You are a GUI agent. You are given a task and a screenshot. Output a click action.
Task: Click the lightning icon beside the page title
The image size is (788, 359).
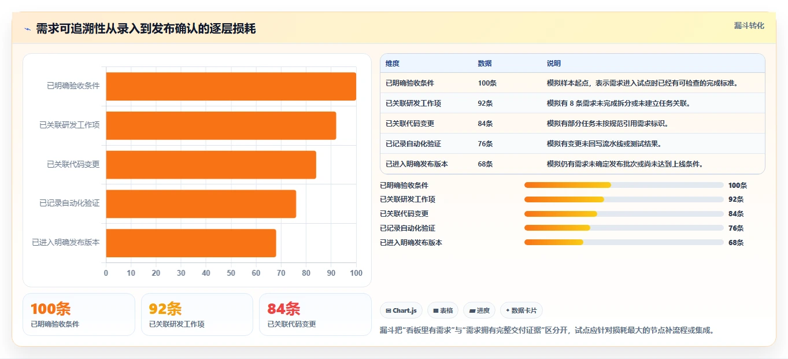28,29
